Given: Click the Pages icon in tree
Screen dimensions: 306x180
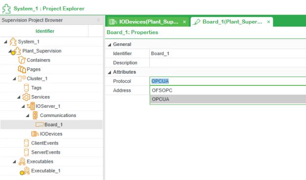Looking at the screenshot, I should (22, 69).
